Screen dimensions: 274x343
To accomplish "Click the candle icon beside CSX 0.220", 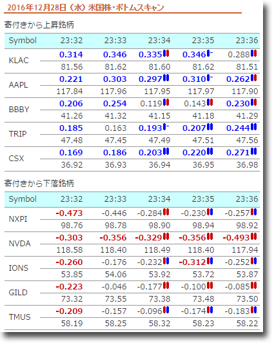I will (210, 151).
